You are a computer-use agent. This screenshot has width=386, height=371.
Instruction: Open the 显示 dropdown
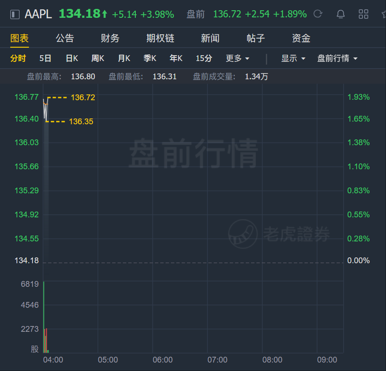tap(293, 58)
